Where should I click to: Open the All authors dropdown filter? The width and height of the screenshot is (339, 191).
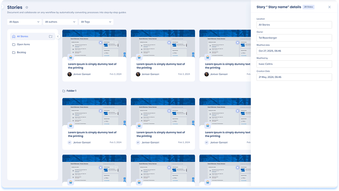coord(60,22)
